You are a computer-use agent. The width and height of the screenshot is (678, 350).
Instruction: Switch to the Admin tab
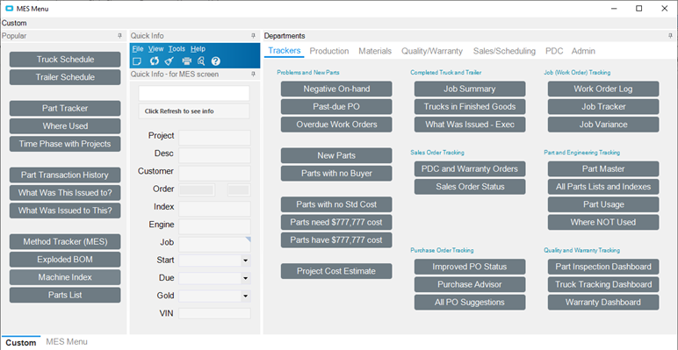tap(583, 51)
